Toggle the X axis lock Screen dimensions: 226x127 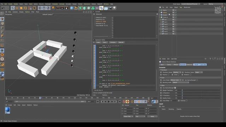40,8
